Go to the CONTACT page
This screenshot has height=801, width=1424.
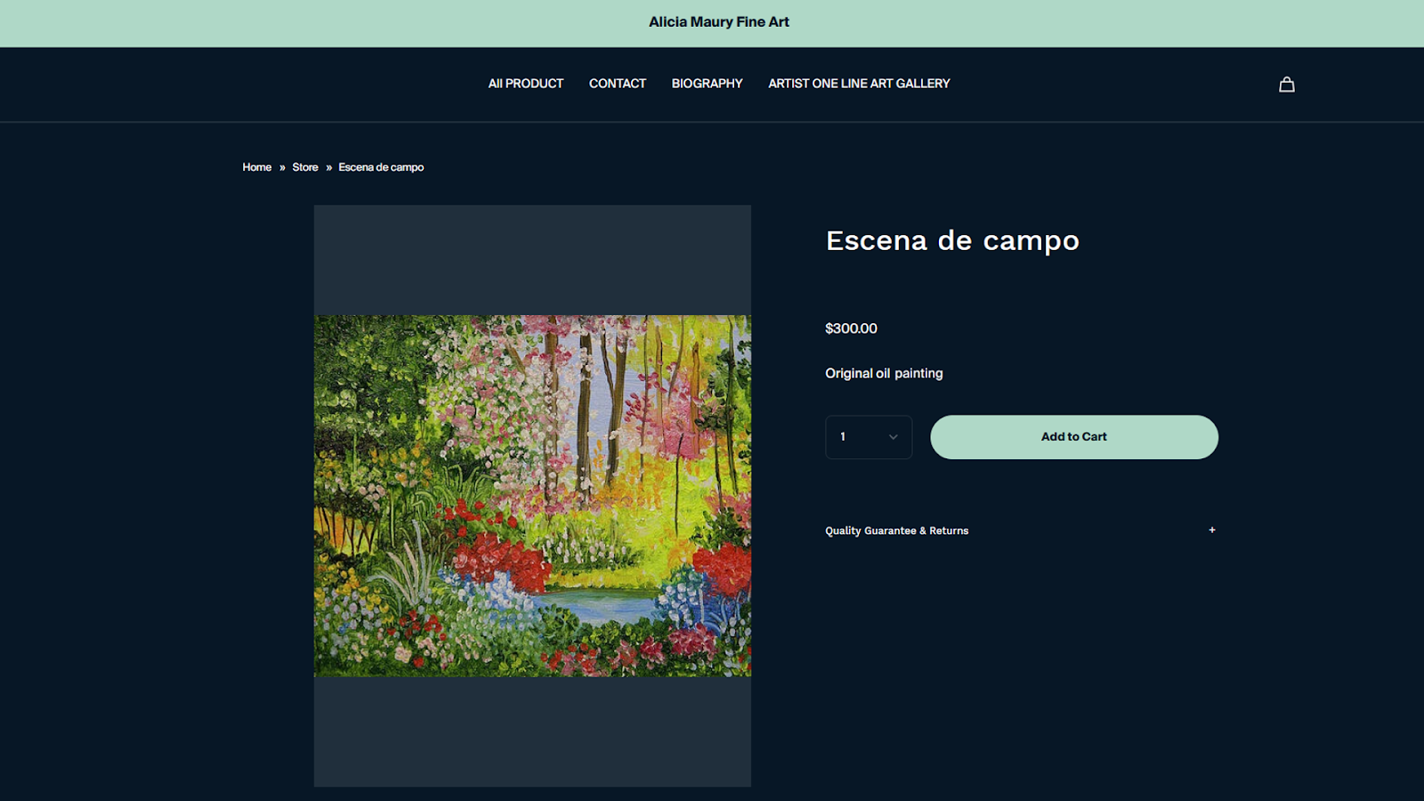tap(617, 84)
